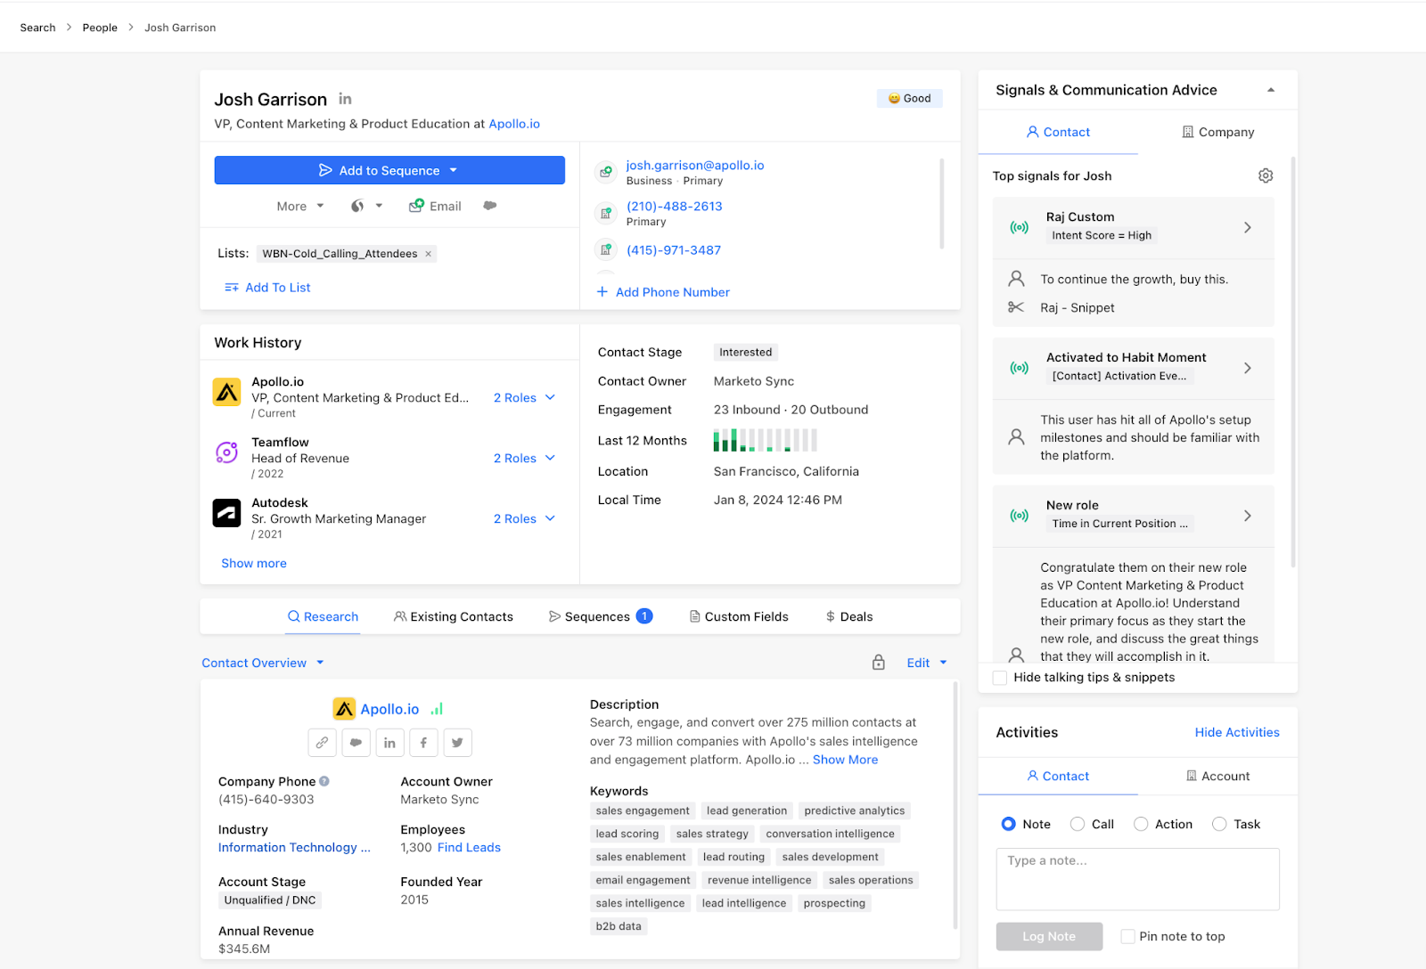Click Find Leads link

pos(469,847)
